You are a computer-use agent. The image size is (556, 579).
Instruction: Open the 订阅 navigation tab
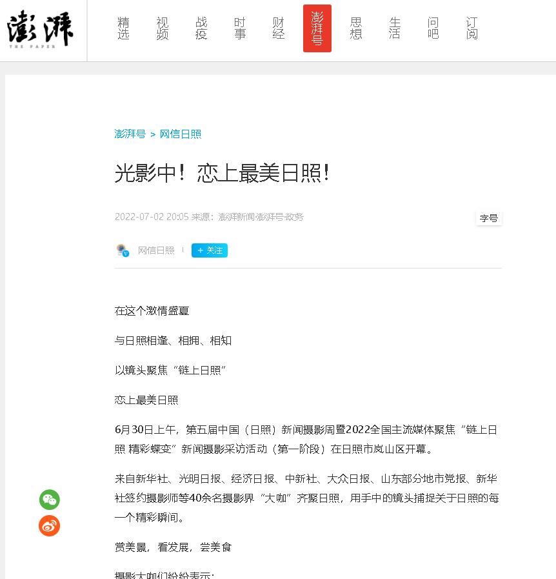coord(472,28)
